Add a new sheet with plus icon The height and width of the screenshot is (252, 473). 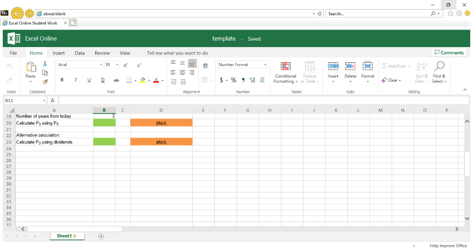[101, 236]
